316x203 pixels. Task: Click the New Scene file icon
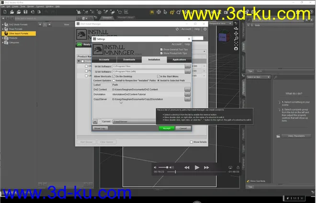4,11
